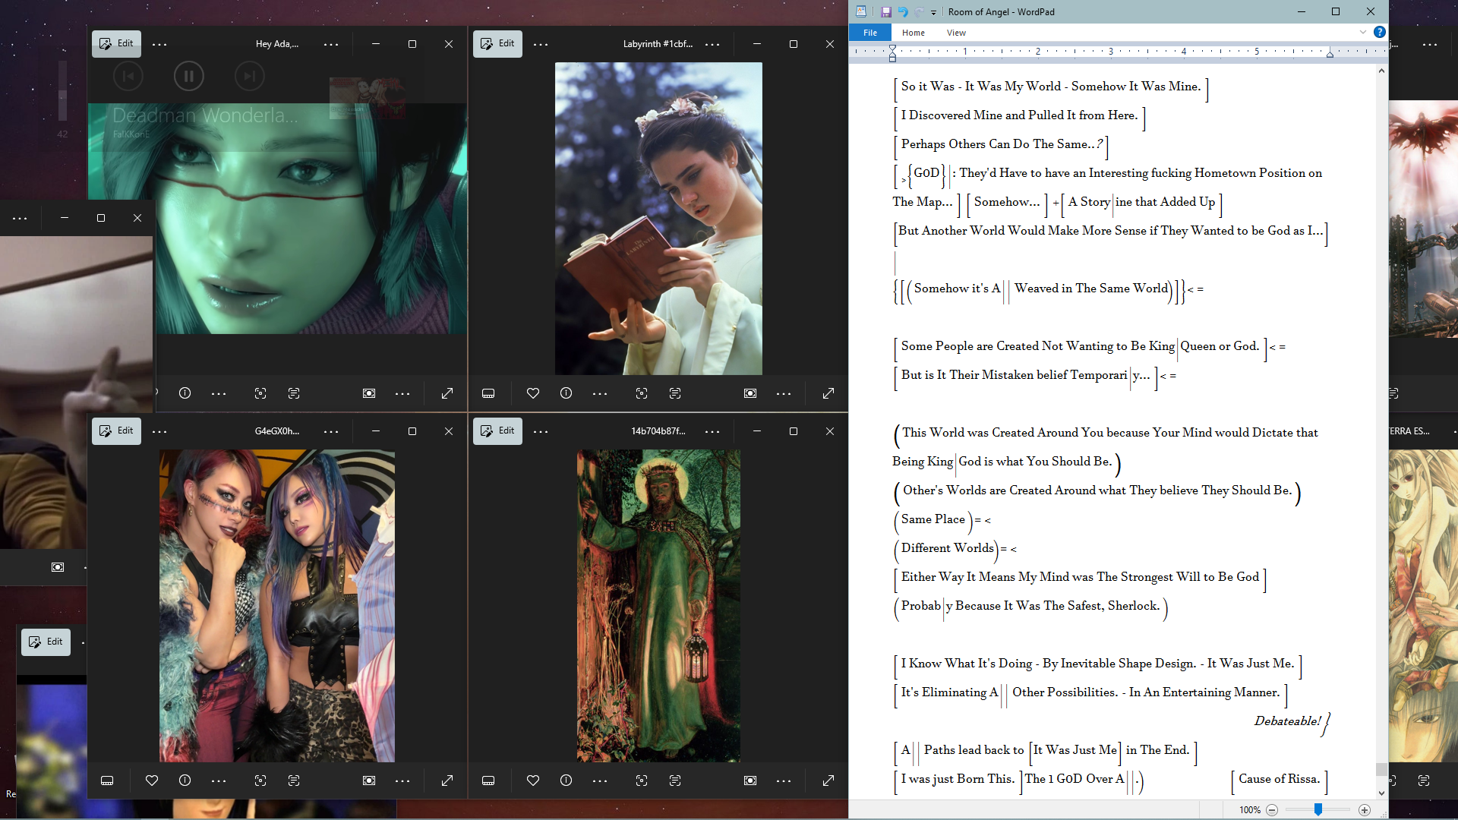Zoom in with WordPad plus button
The image size is (1458, 820).
point(1365,810)
